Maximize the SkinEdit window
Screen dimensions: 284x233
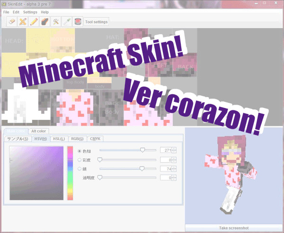[x=265, y=3]
